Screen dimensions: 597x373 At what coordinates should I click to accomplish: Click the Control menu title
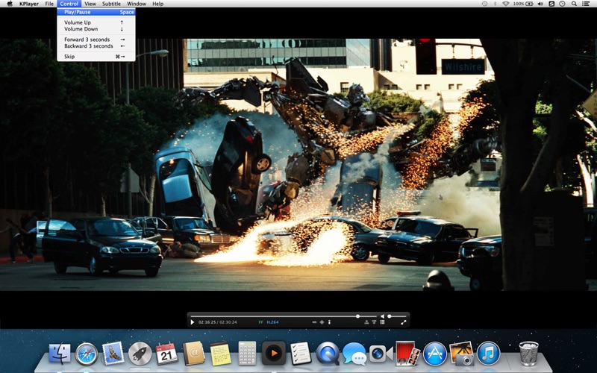click(69, 4)
